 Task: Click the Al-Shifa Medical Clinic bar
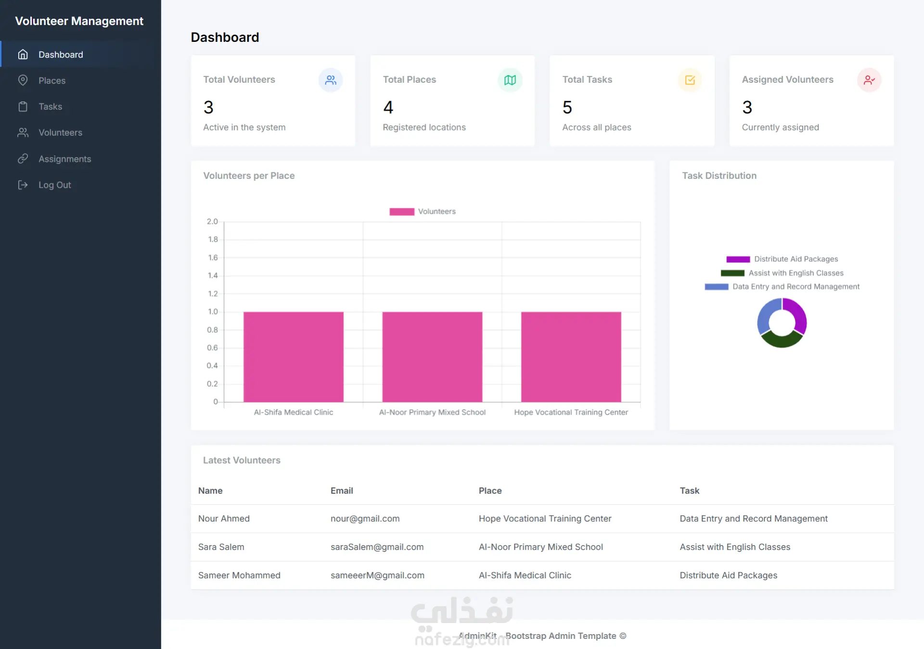(293, 356)
